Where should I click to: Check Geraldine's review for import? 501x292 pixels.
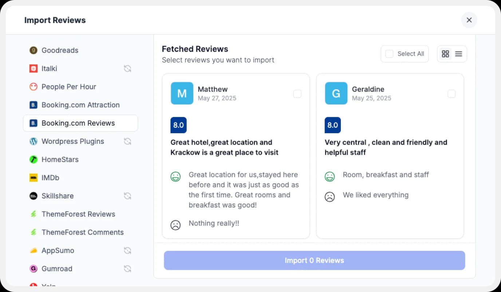(451, 94)
